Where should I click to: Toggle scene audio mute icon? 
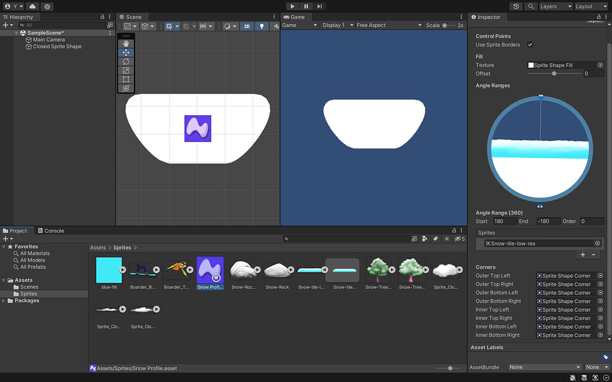tap(277, 26)
